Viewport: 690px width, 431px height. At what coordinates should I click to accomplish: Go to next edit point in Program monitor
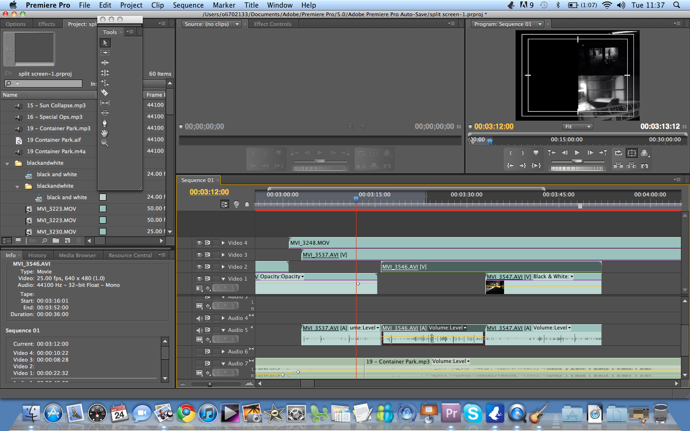tap(603, 153)
